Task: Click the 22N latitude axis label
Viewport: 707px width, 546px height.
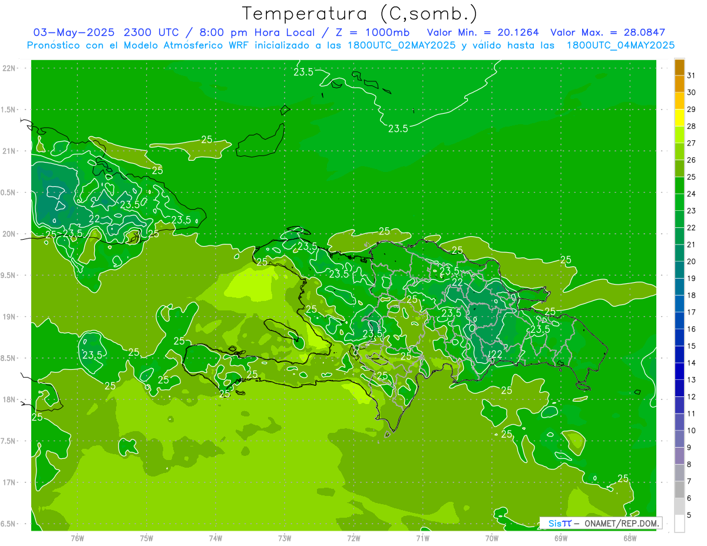Action: (9, 68)
